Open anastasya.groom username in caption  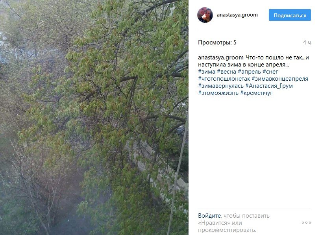pyautogui.click(x=220, y=57)
